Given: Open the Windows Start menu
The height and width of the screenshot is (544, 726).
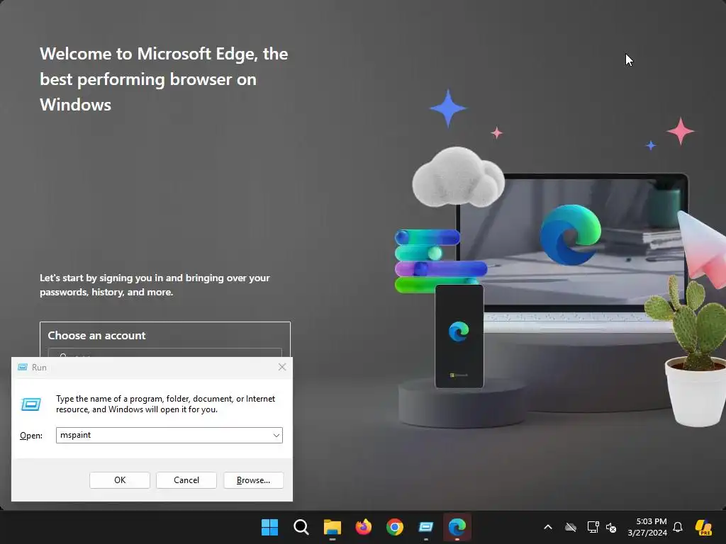Looking at the screenshot, I should (x=269, y=527).
